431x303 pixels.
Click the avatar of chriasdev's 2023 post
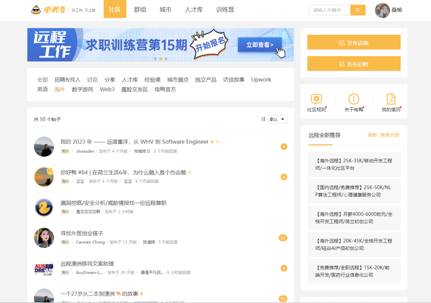click(x=44, y=147)
